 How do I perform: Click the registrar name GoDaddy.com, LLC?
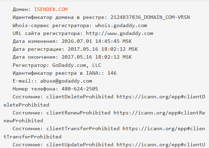click(x=77, y=65)
